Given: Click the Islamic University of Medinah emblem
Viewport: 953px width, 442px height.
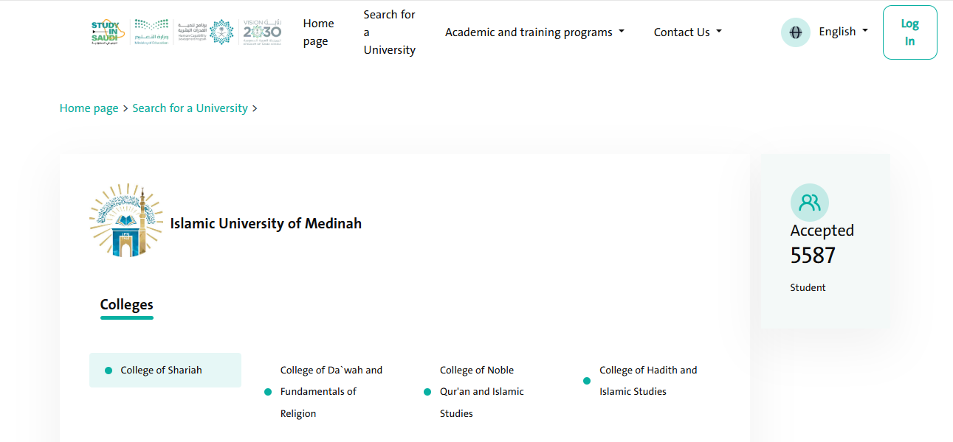Looking at the screenshot, I should click(126, 220).
